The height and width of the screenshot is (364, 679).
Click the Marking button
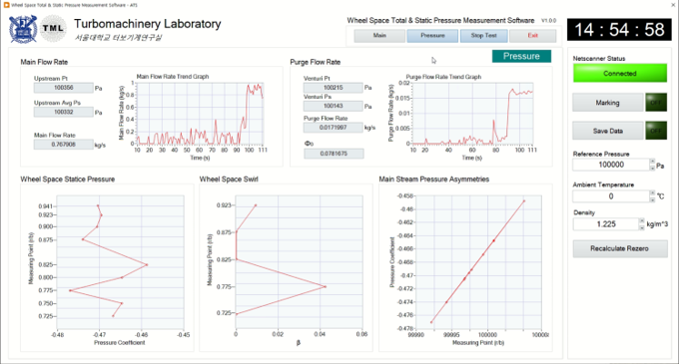pos(607,103)
